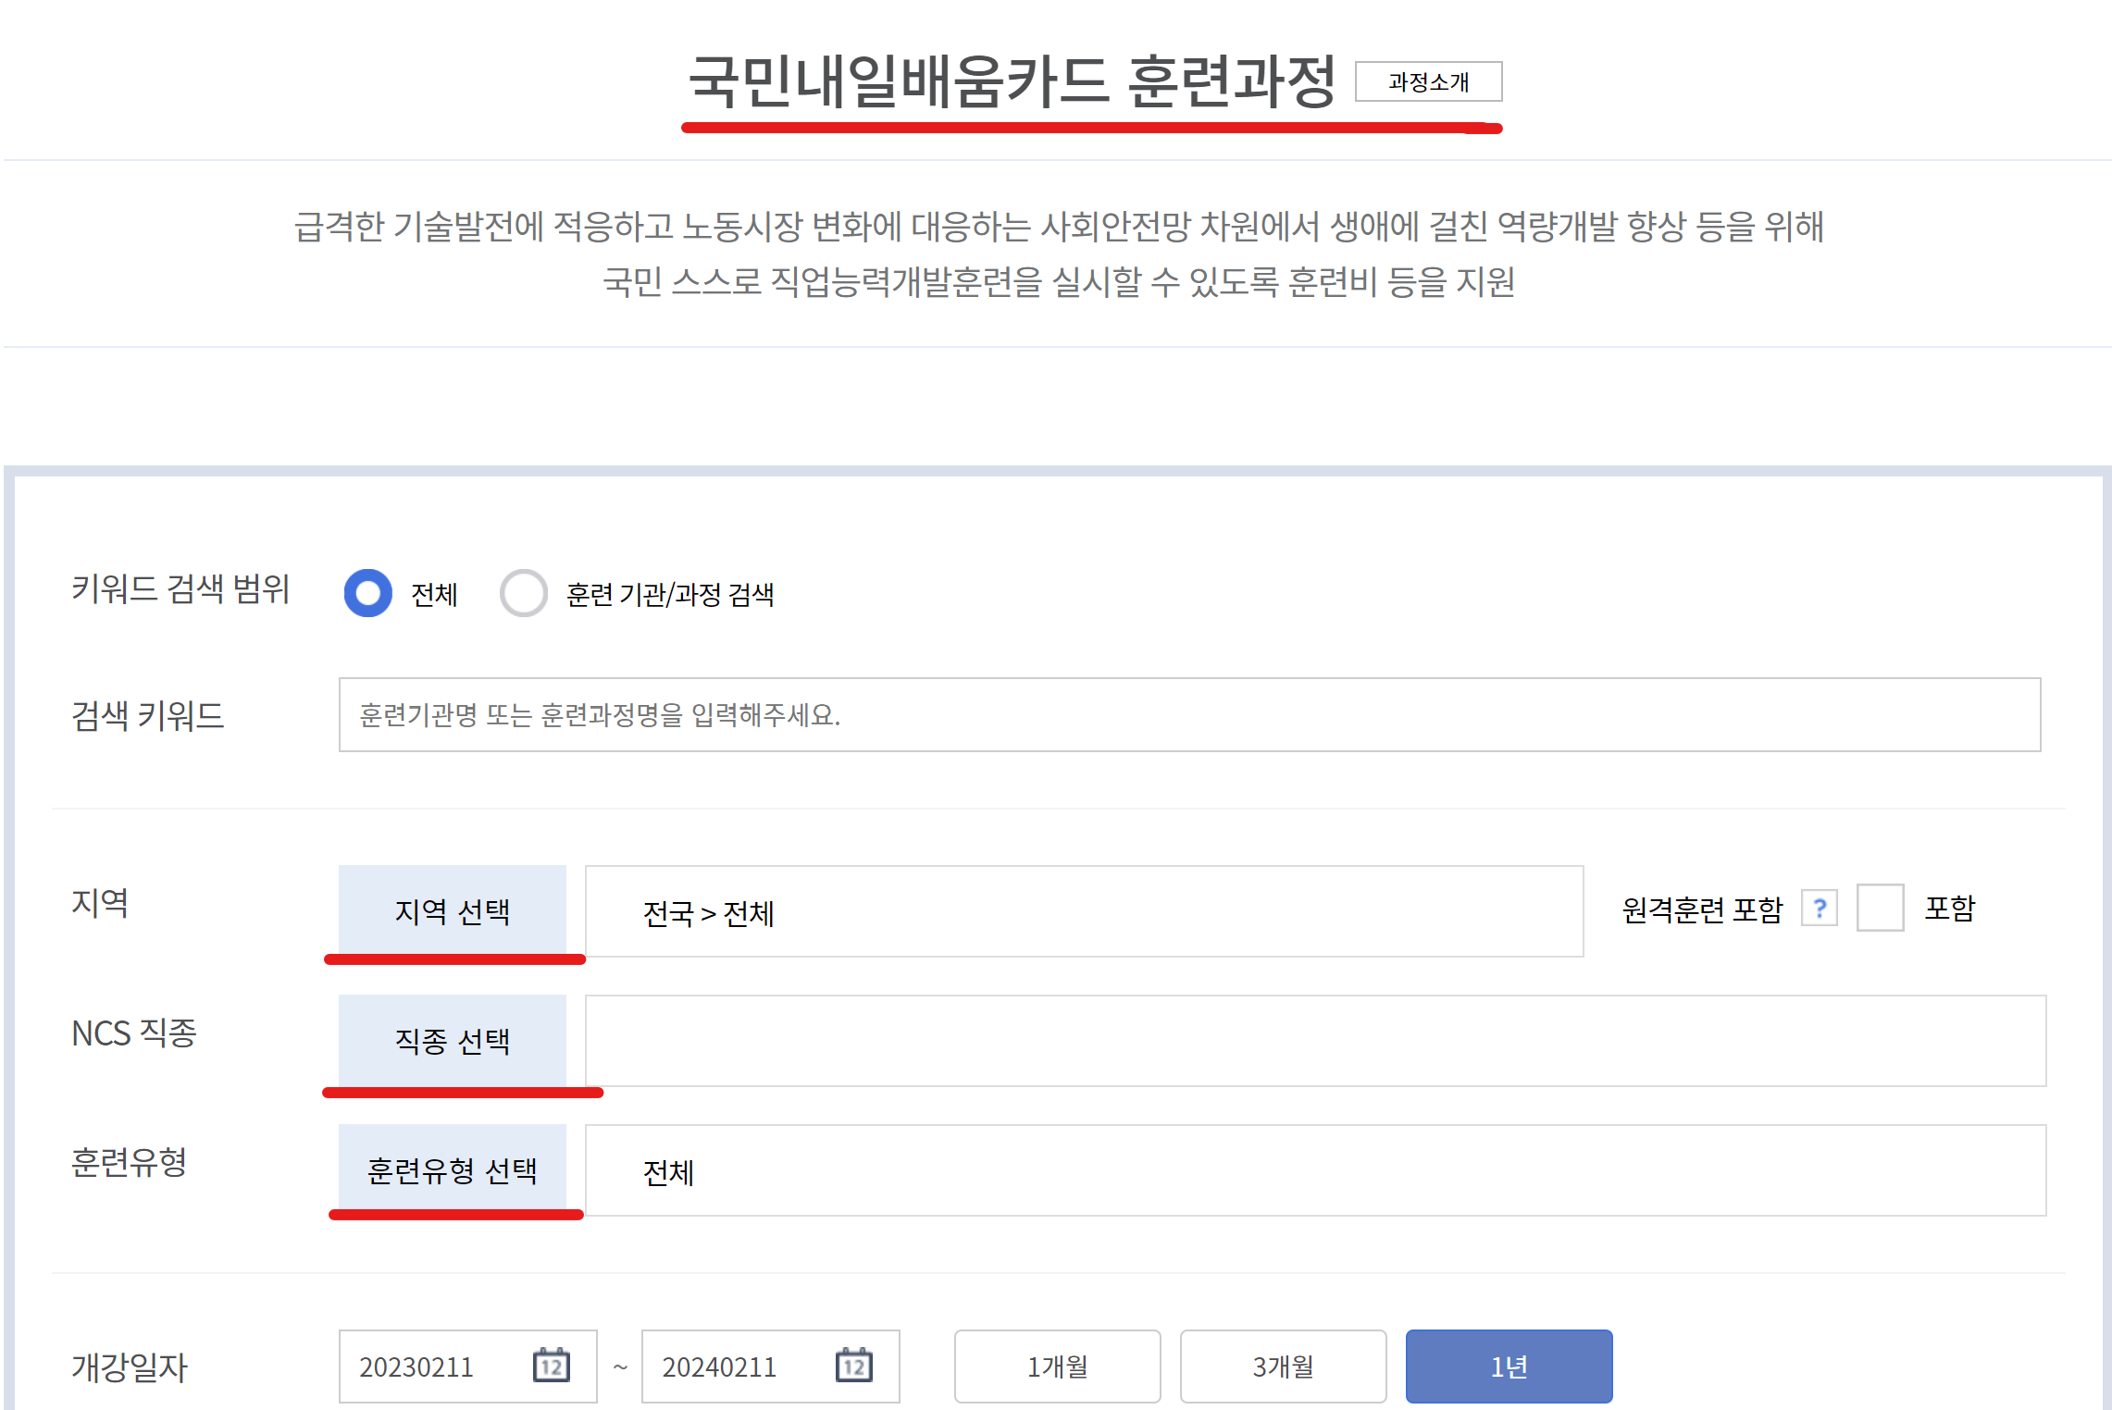Select the 전체 keyword search radio button
The height and width of the screenshot is (1410, 2112).
[x=369, y=595]
